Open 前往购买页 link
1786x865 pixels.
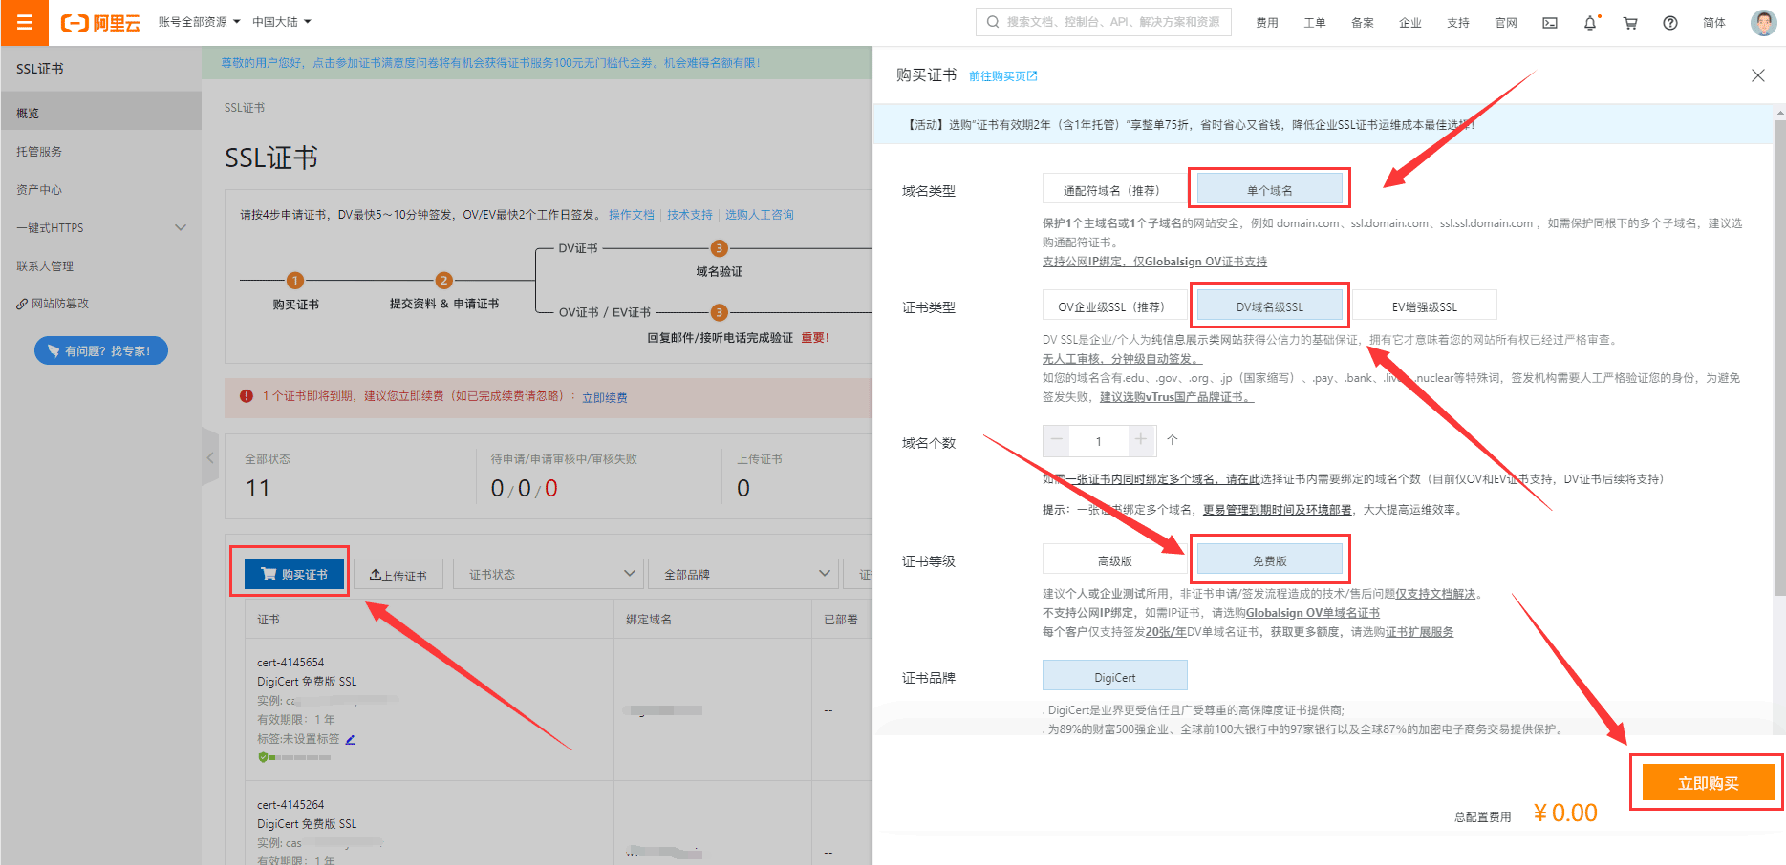click(x=1002, y=76)
